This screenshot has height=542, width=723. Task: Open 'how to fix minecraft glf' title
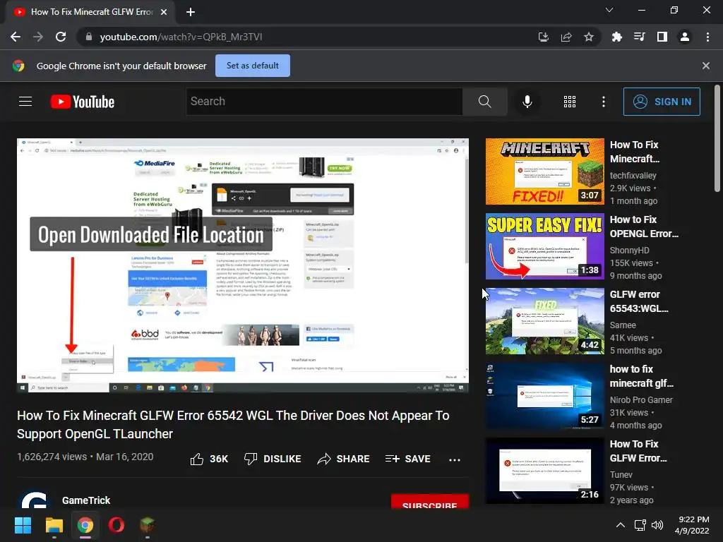pos(641,376)
